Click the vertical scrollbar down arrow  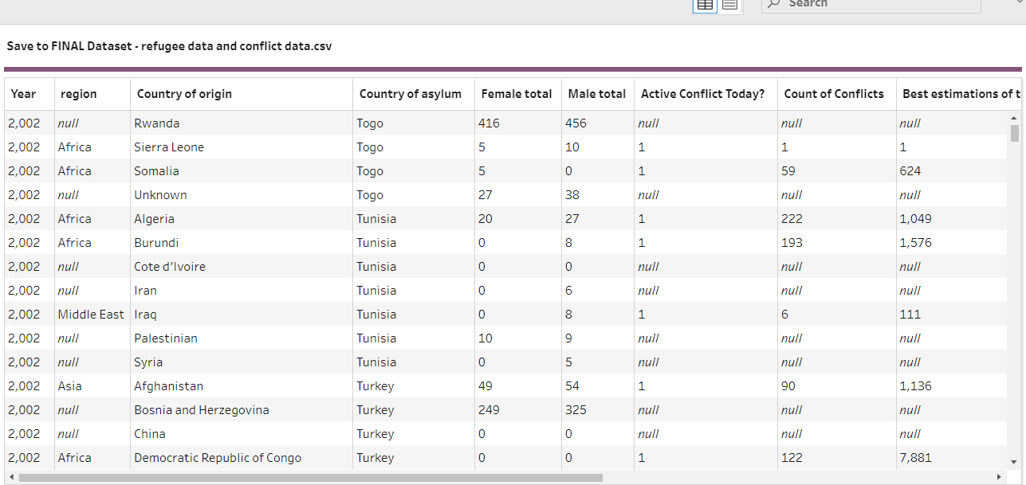point(1014,462)
